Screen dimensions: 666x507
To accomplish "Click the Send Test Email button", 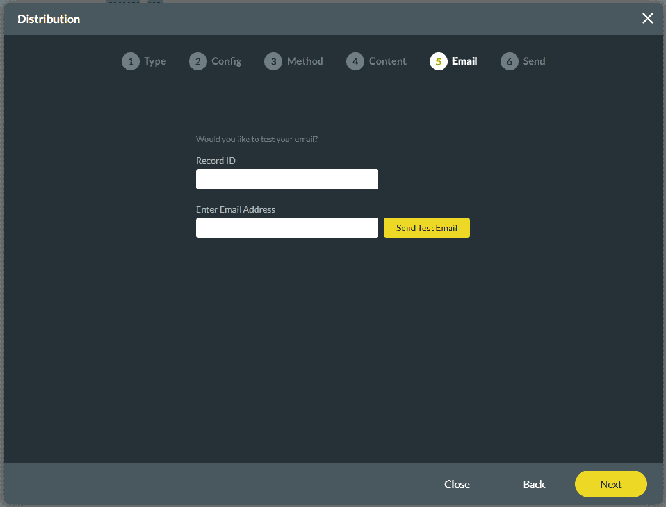I will coord(426,227).
